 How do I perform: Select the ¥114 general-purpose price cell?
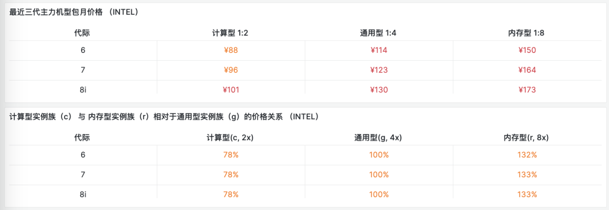pos(379,50)
